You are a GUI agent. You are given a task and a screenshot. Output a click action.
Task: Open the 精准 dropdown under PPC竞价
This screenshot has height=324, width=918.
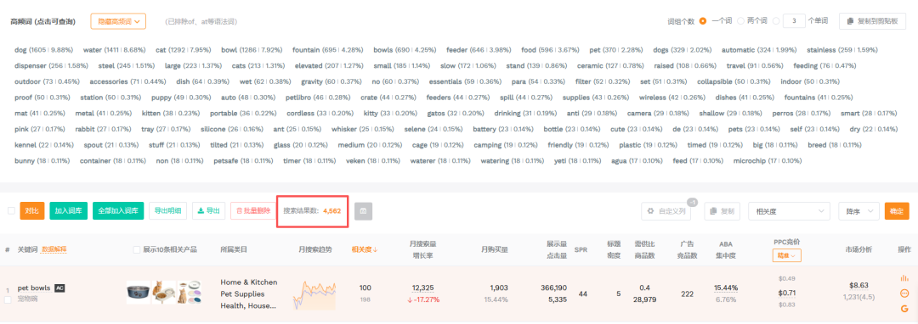point(786,255)
